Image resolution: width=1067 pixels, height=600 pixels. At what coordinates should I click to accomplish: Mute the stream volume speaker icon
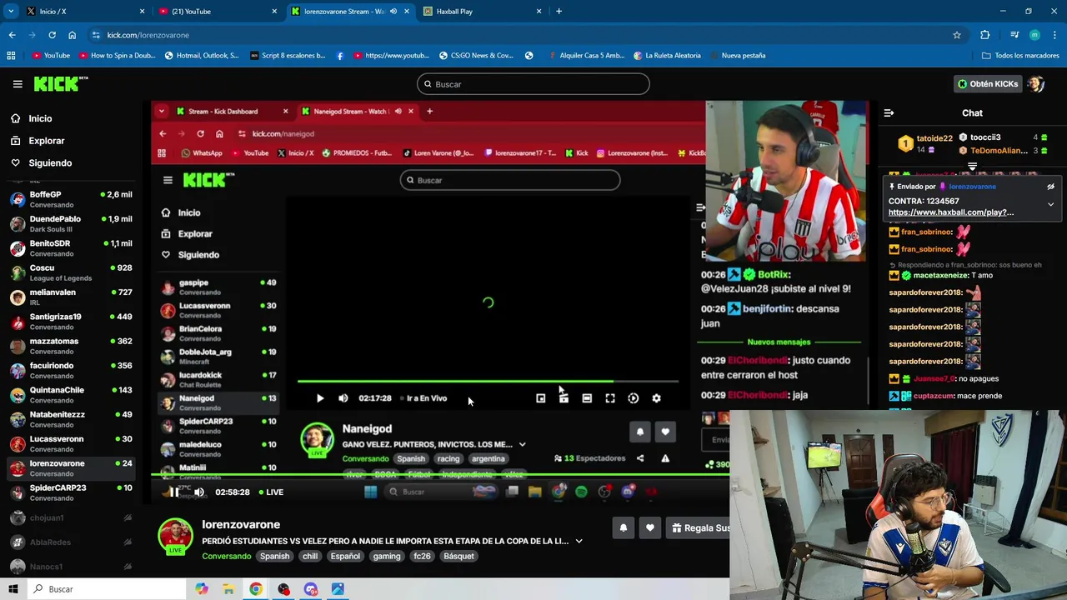tap(199, 492)
